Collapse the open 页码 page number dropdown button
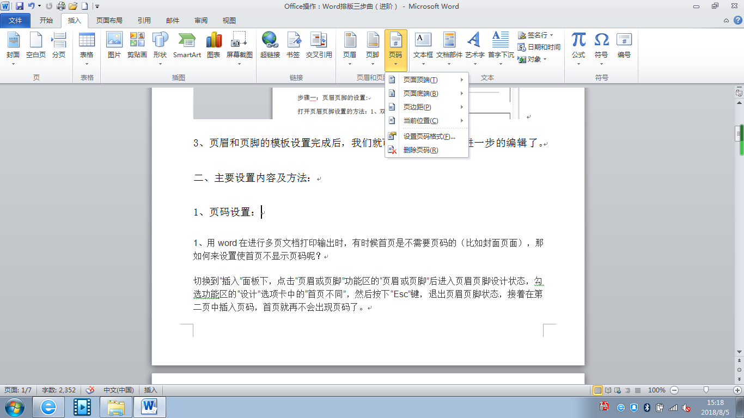 pos(395,51)
